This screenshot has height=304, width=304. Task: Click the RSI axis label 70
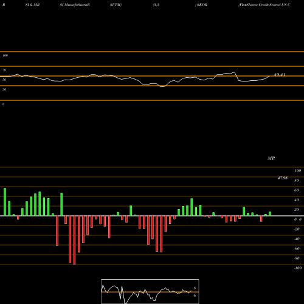coord(4,70)
